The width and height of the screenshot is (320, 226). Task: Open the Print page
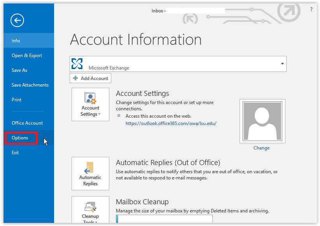28,100
